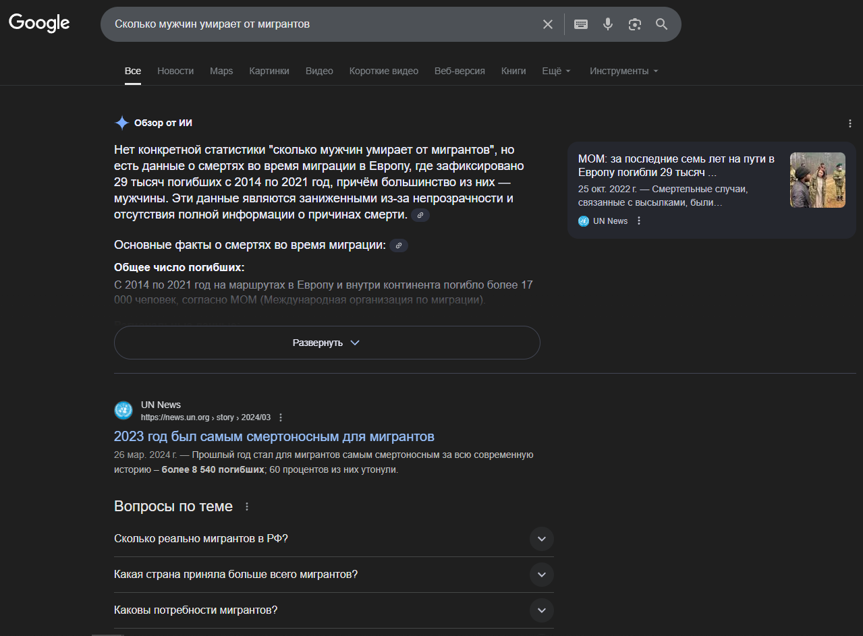Switch to the 'Картинки' tab
863x636 pixels.
click(x=269, y=71)
